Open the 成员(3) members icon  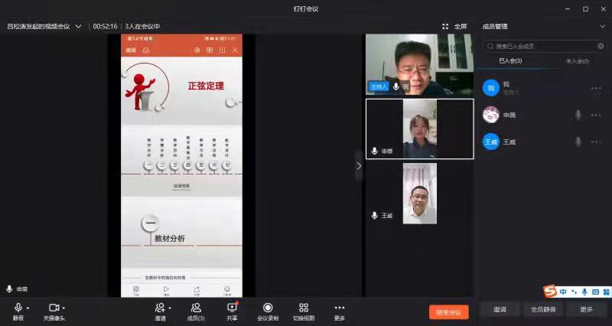point(196,308)
